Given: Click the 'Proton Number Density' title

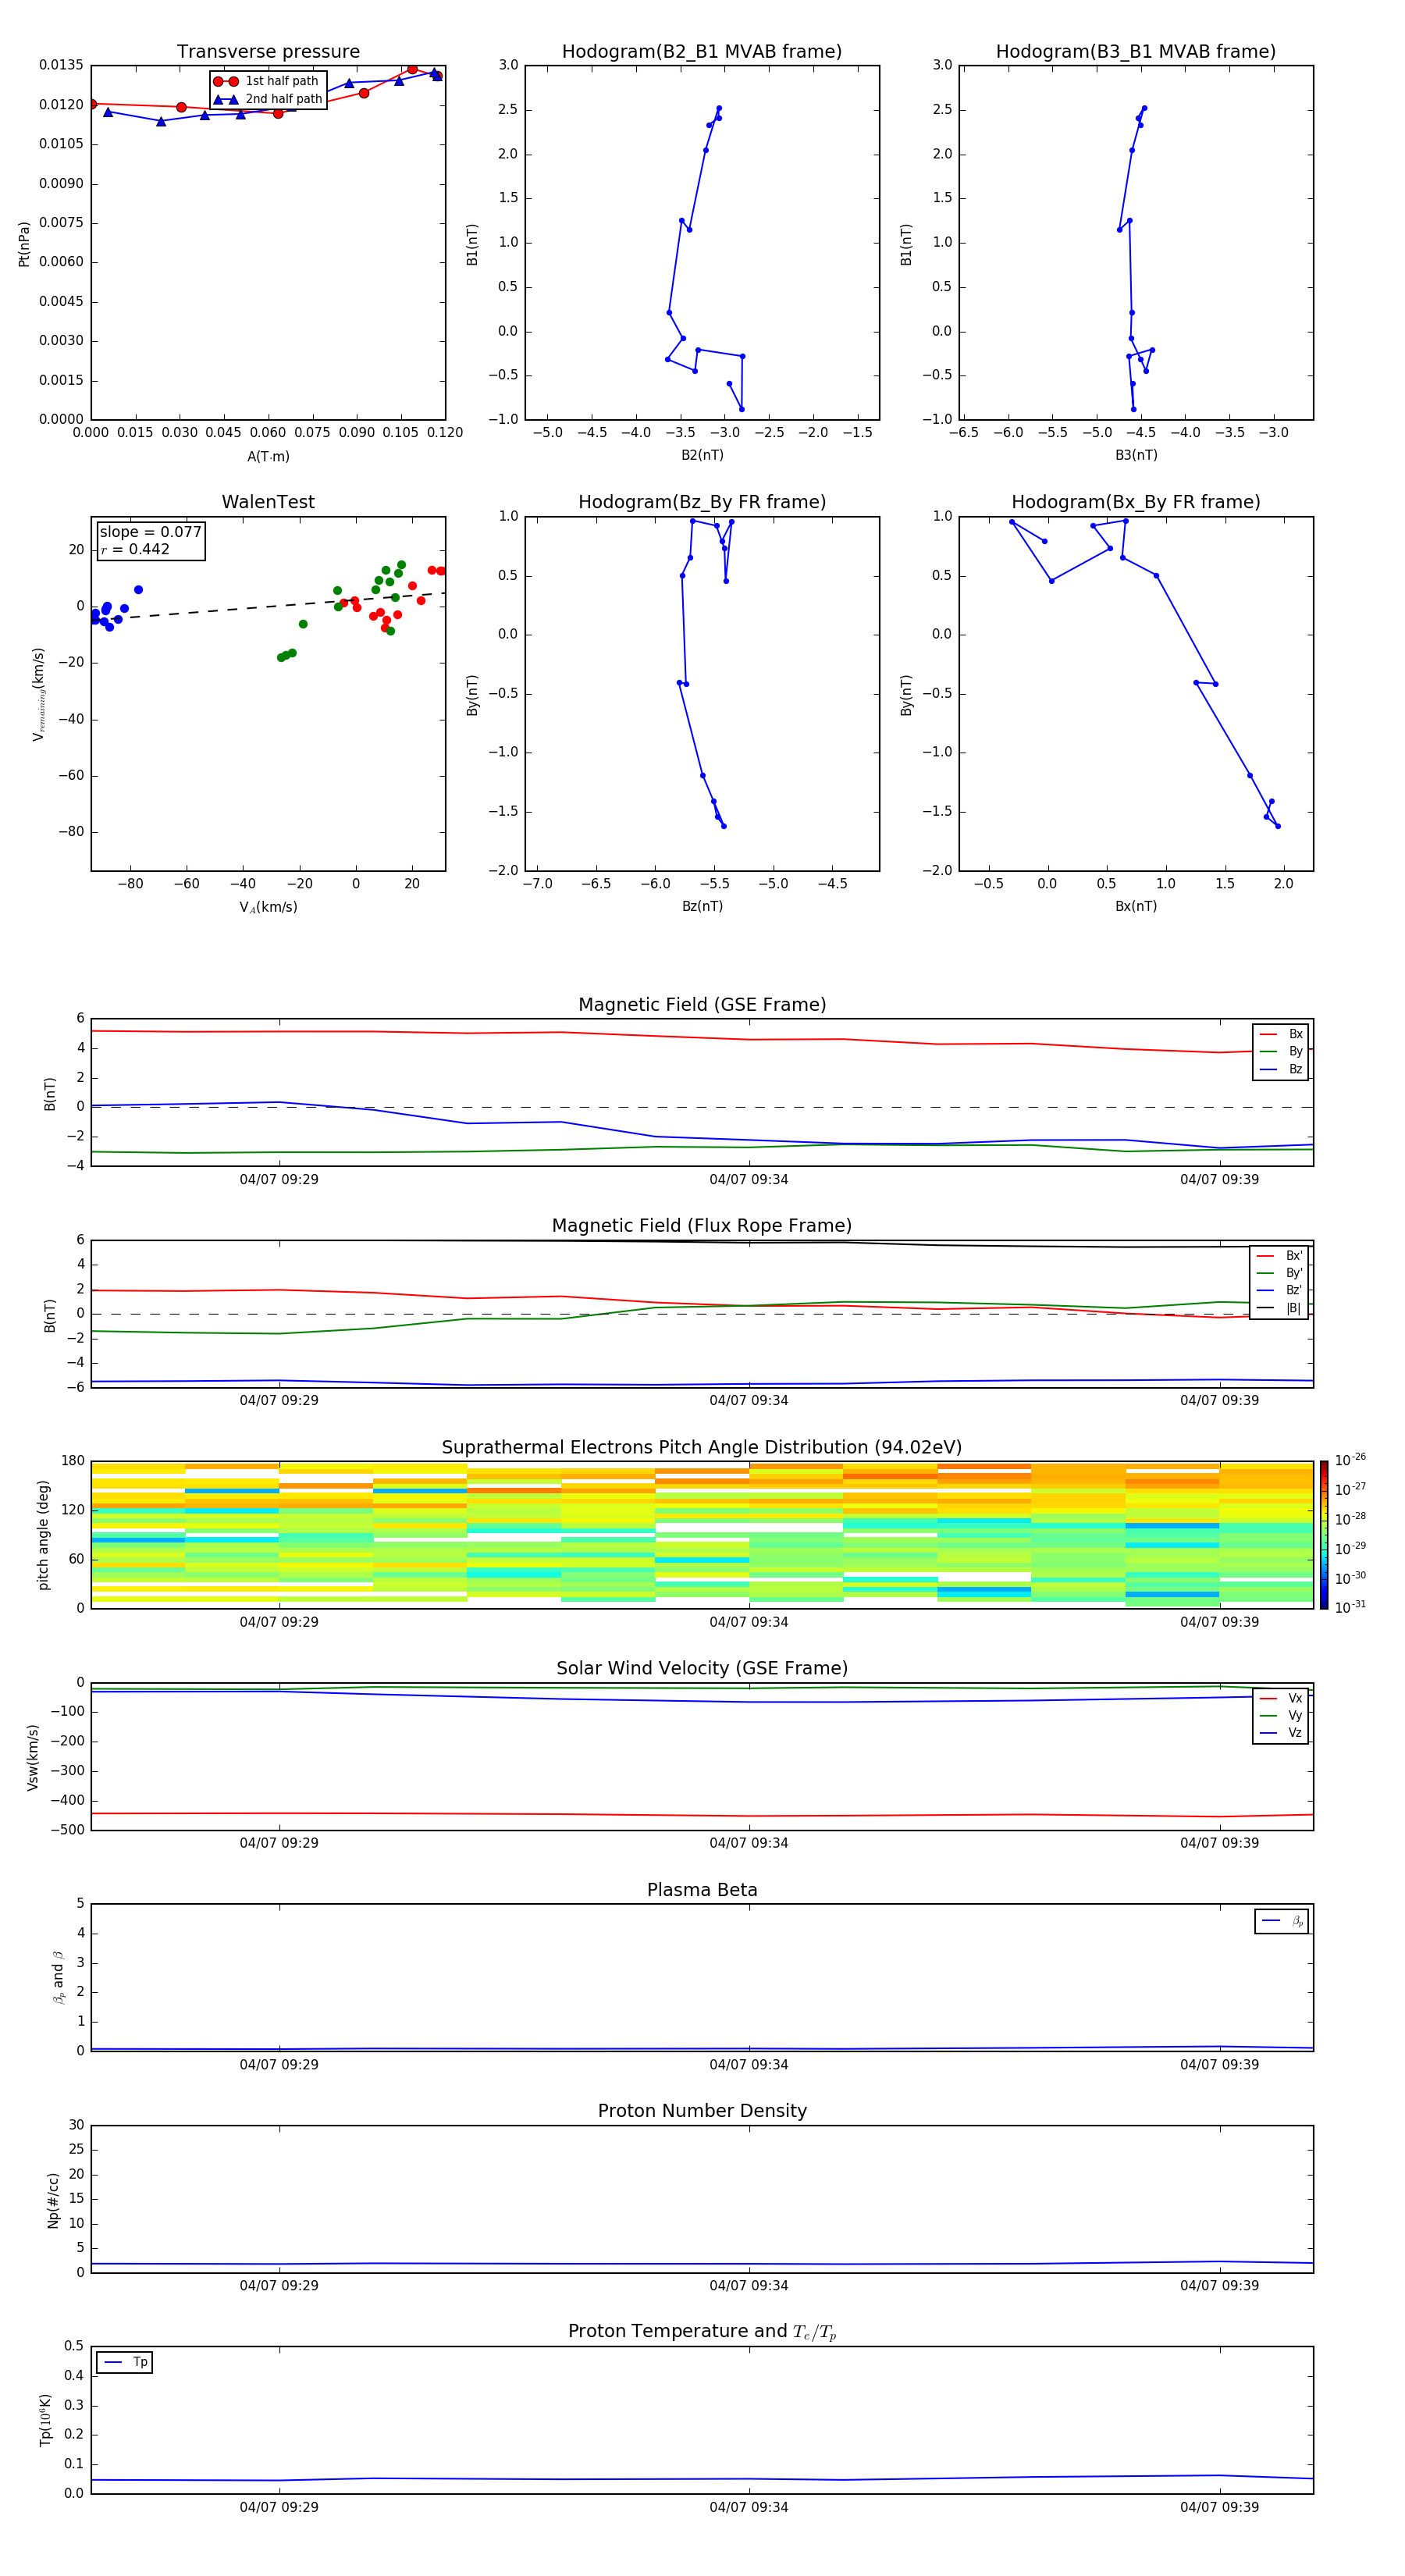Looking at the screenshot, I should point(702,2111).
